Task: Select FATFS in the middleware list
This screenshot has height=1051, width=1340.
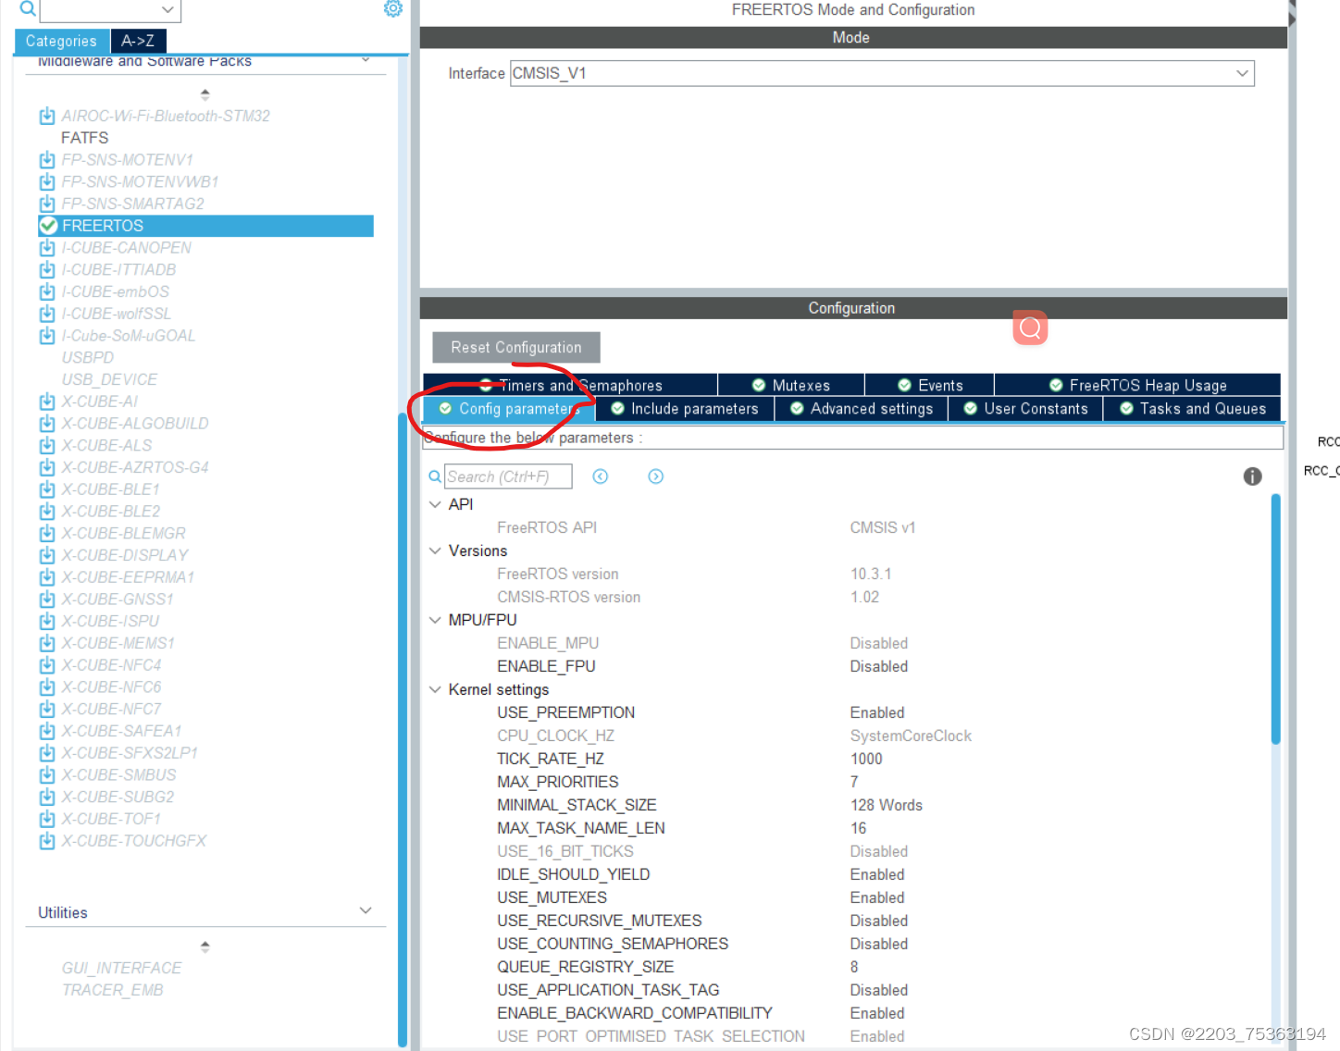Action: 85,138
